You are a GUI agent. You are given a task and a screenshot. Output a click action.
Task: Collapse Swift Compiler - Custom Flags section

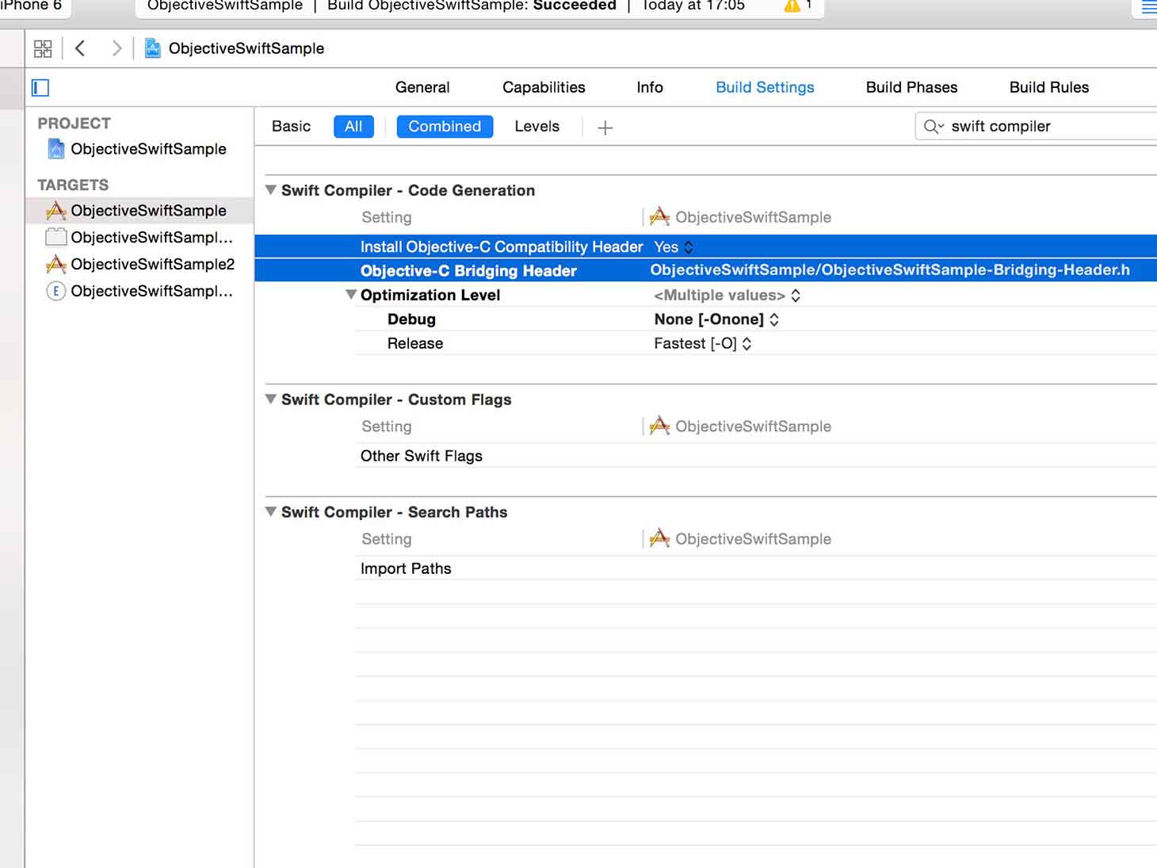click(x=271, y=400)
